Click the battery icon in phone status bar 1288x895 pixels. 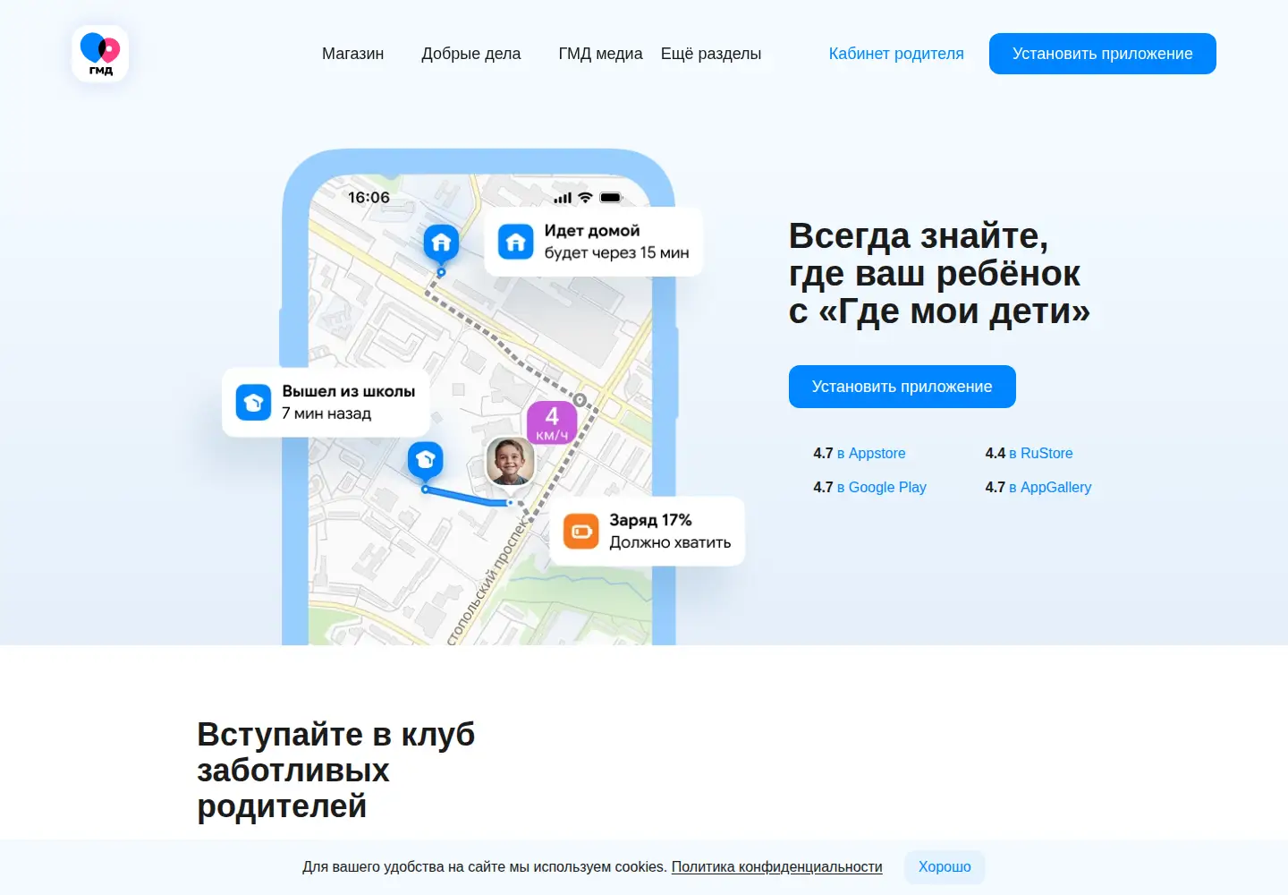tap(611, 197)
